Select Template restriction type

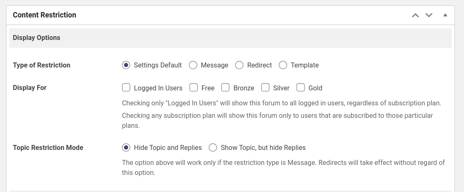pos(283,65)
